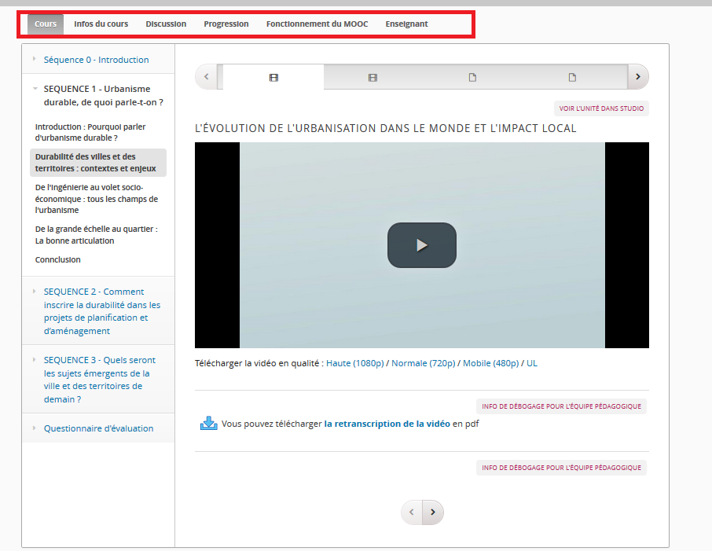The image size is (712, 551).
Task: Open the Progression tab
Action: [x=226, y=24]
